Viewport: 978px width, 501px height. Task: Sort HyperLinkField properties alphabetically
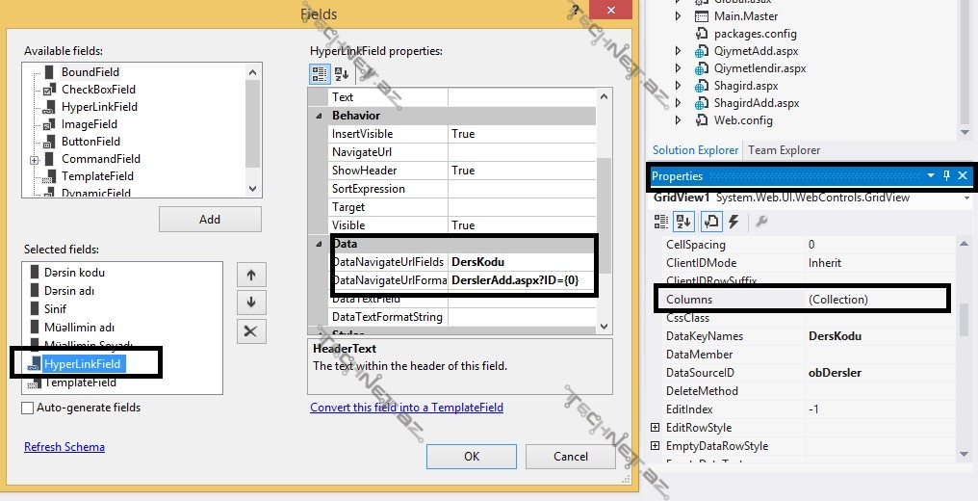point(341,73)
